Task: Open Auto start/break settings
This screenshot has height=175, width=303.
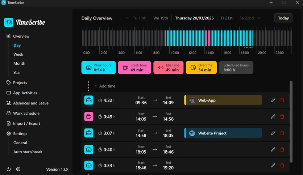Action: tap(28, 152)
